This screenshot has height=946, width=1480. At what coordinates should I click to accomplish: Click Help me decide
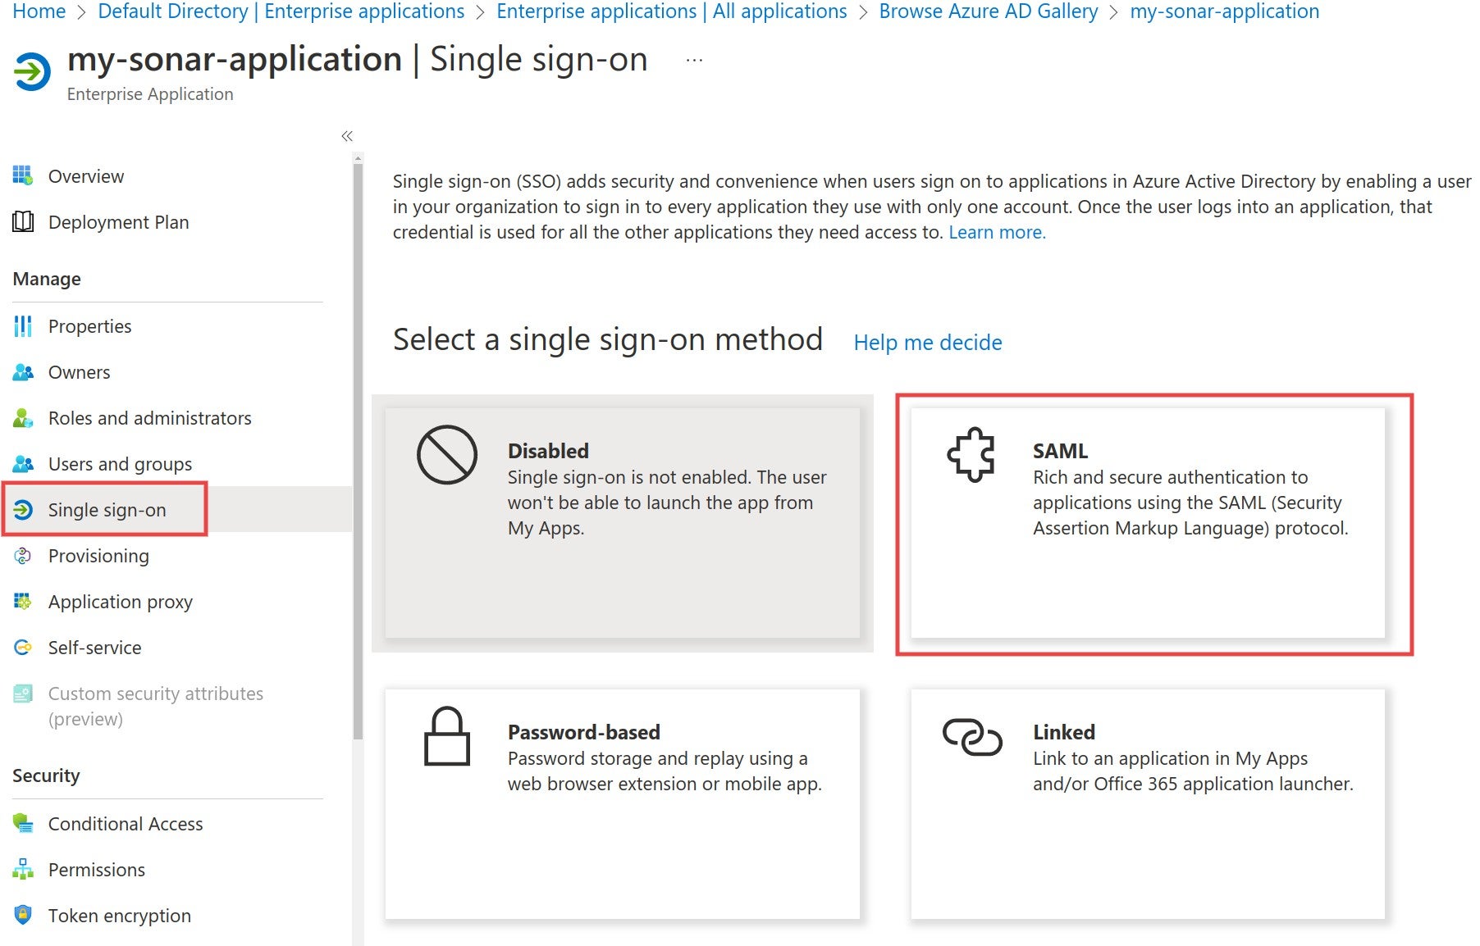pyautogui.click(x=927, y=342)
